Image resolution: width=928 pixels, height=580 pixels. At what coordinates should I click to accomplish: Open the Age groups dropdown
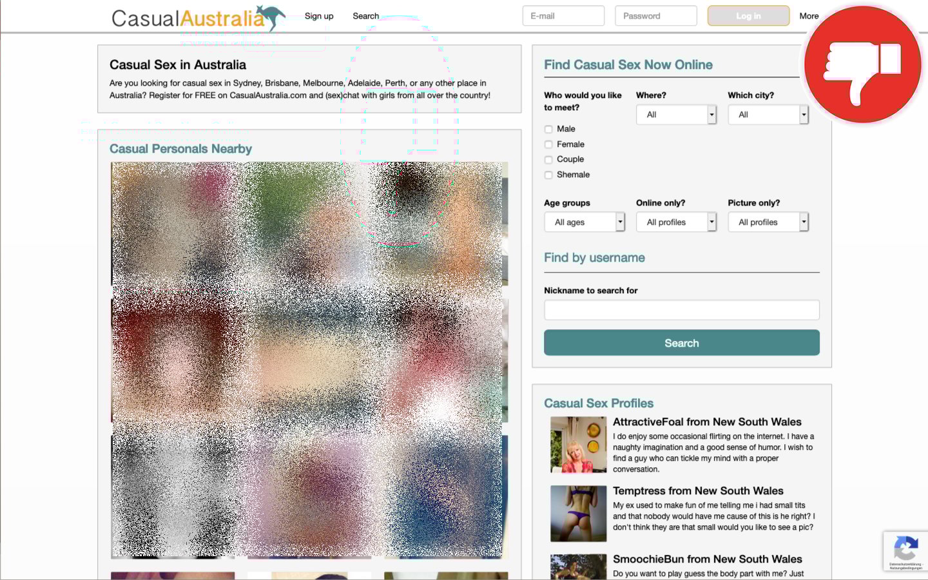[x=585, y=222]
